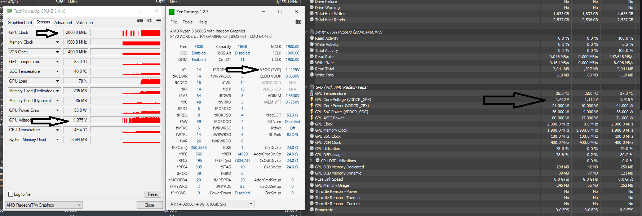The height and width of the screenshot is (216, 642).
Task: Click the Close button in GPU-Z
Action: coord(149,205)
